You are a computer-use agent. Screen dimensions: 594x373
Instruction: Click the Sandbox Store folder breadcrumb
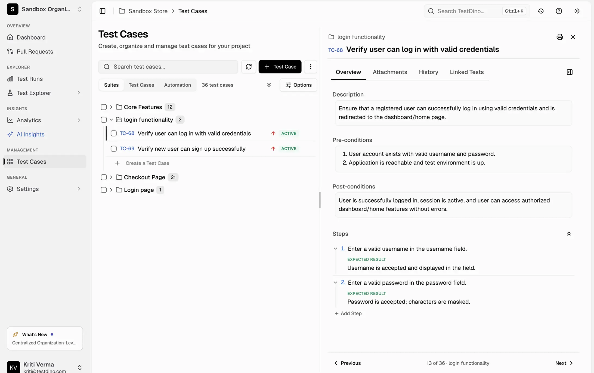point(143,11)
